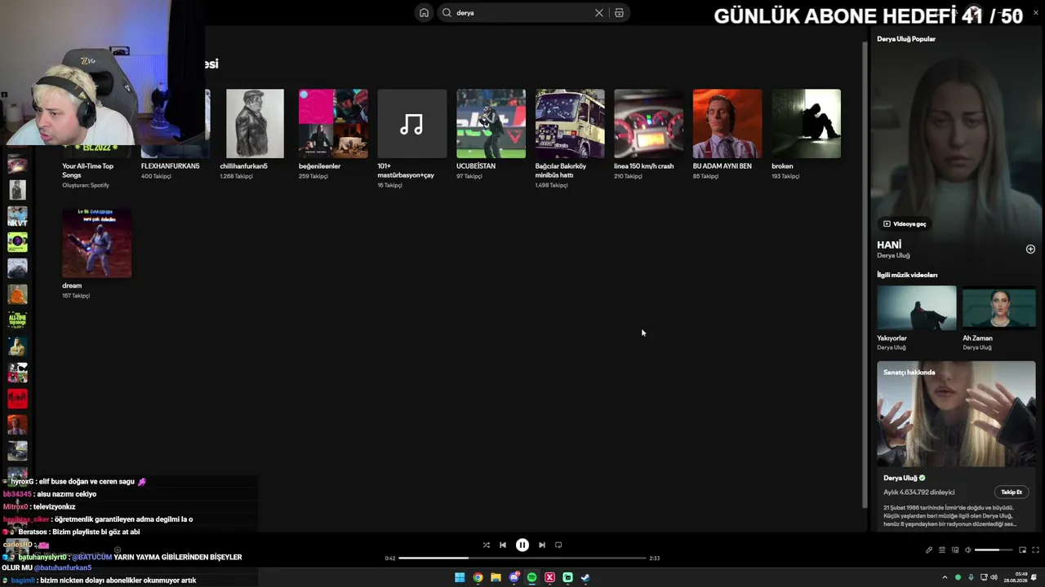Viewport: 1045px width, 587px height.
Task: Open the 'İlgili müzik videoları' section heading
Action: pos(907,276)
